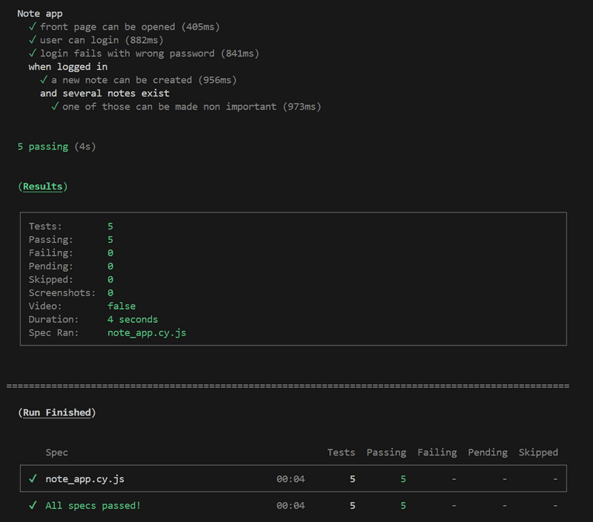The image size is (593, 522).
Task: Click the checkmark before 'front page can be opened'
Action: (33, 27)
